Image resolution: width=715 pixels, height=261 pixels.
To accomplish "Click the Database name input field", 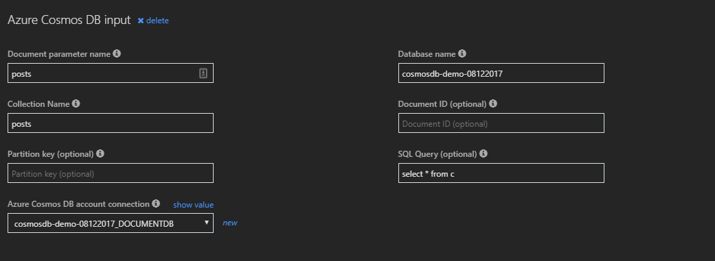I will pyautogui.click(x=501, y=73).
